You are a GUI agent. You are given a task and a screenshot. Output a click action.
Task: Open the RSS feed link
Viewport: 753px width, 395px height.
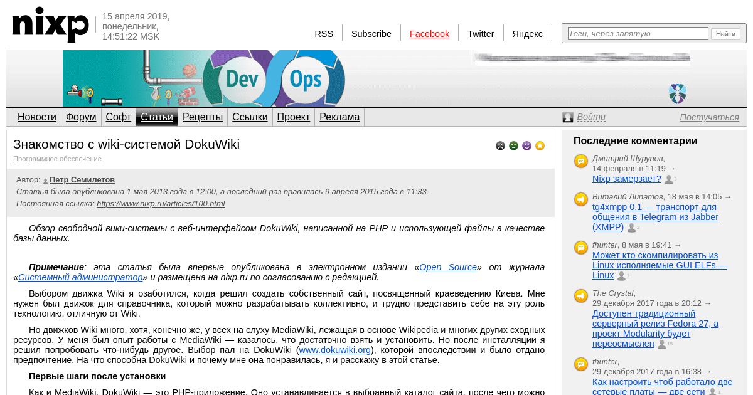[324, 34]
